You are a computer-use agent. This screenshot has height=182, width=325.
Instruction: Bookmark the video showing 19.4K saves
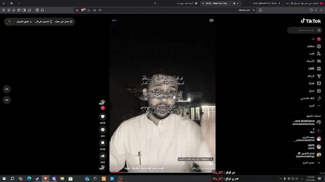click(103, 143)
